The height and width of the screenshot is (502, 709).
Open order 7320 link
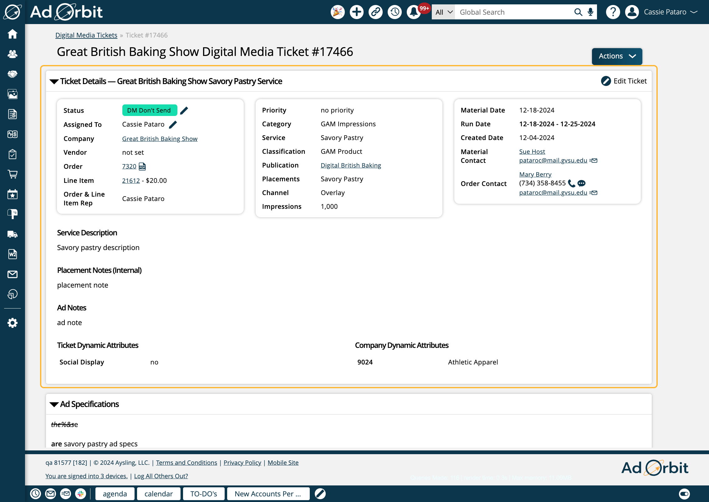pos(129,166)
